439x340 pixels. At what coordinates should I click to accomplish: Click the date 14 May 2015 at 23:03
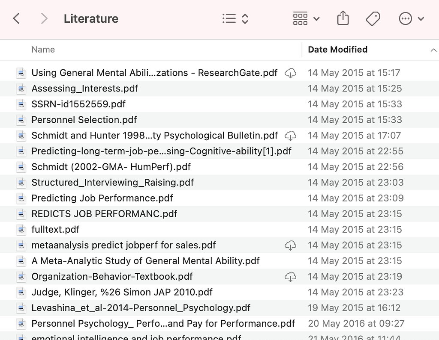pos(355,183)
